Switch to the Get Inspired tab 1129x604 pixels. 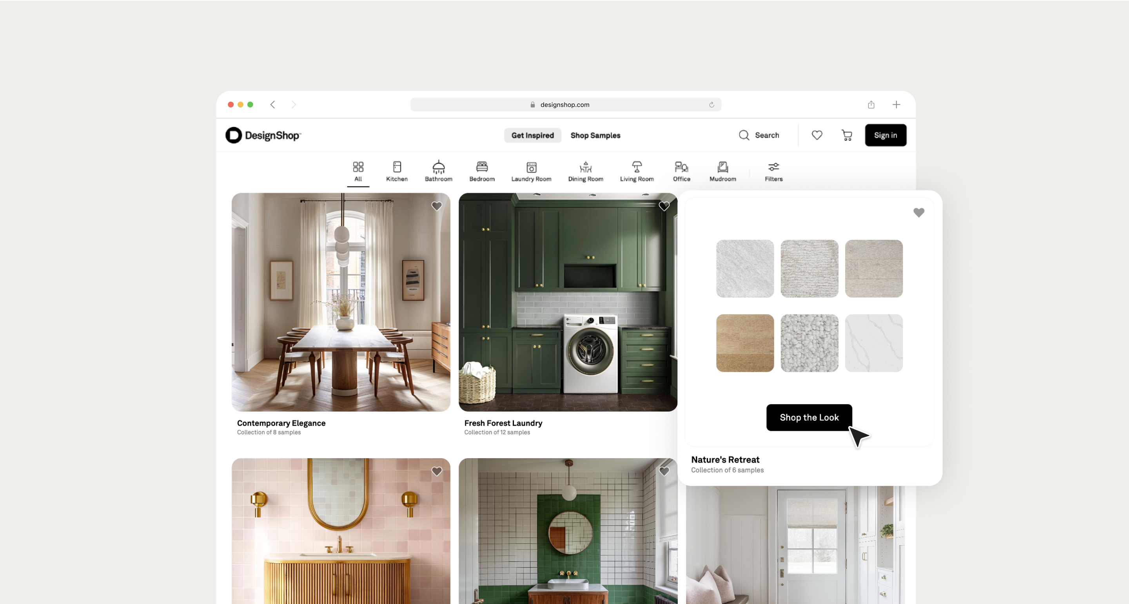tap(532, 135)
